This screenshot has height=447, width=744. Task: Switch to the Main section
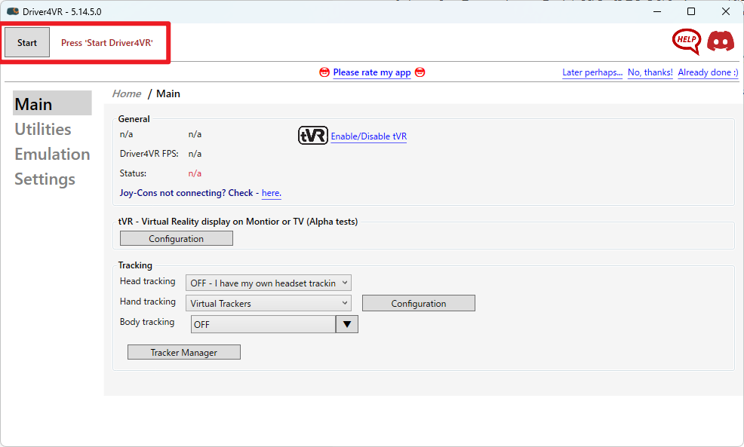tap(52, 103)
